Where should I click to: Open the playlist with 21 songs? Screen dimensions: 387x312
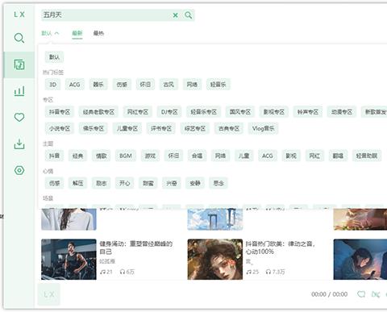pos(135,248)
